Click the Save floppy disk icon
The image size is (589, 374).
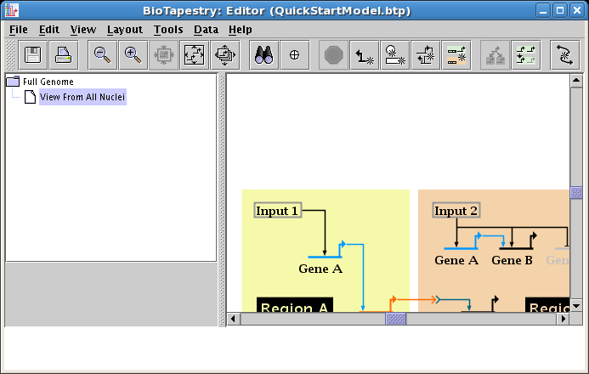[x=33, y=55]
